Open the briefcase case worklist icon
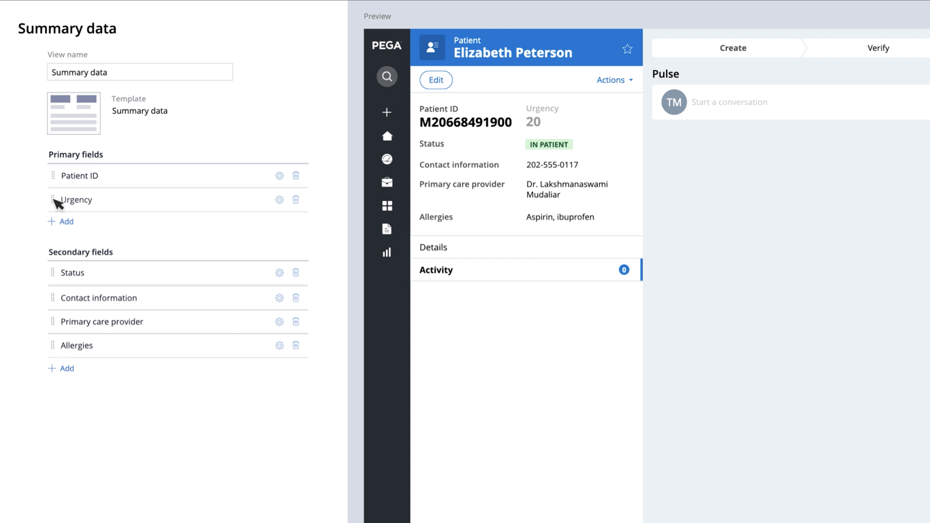 tap(387, 182)
